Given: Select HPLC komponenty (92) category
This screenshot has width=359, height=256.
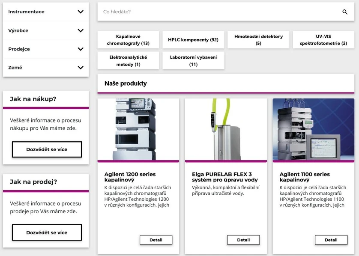Looking at the screenshot, I should pyautogui.click(x=193, y=40).
